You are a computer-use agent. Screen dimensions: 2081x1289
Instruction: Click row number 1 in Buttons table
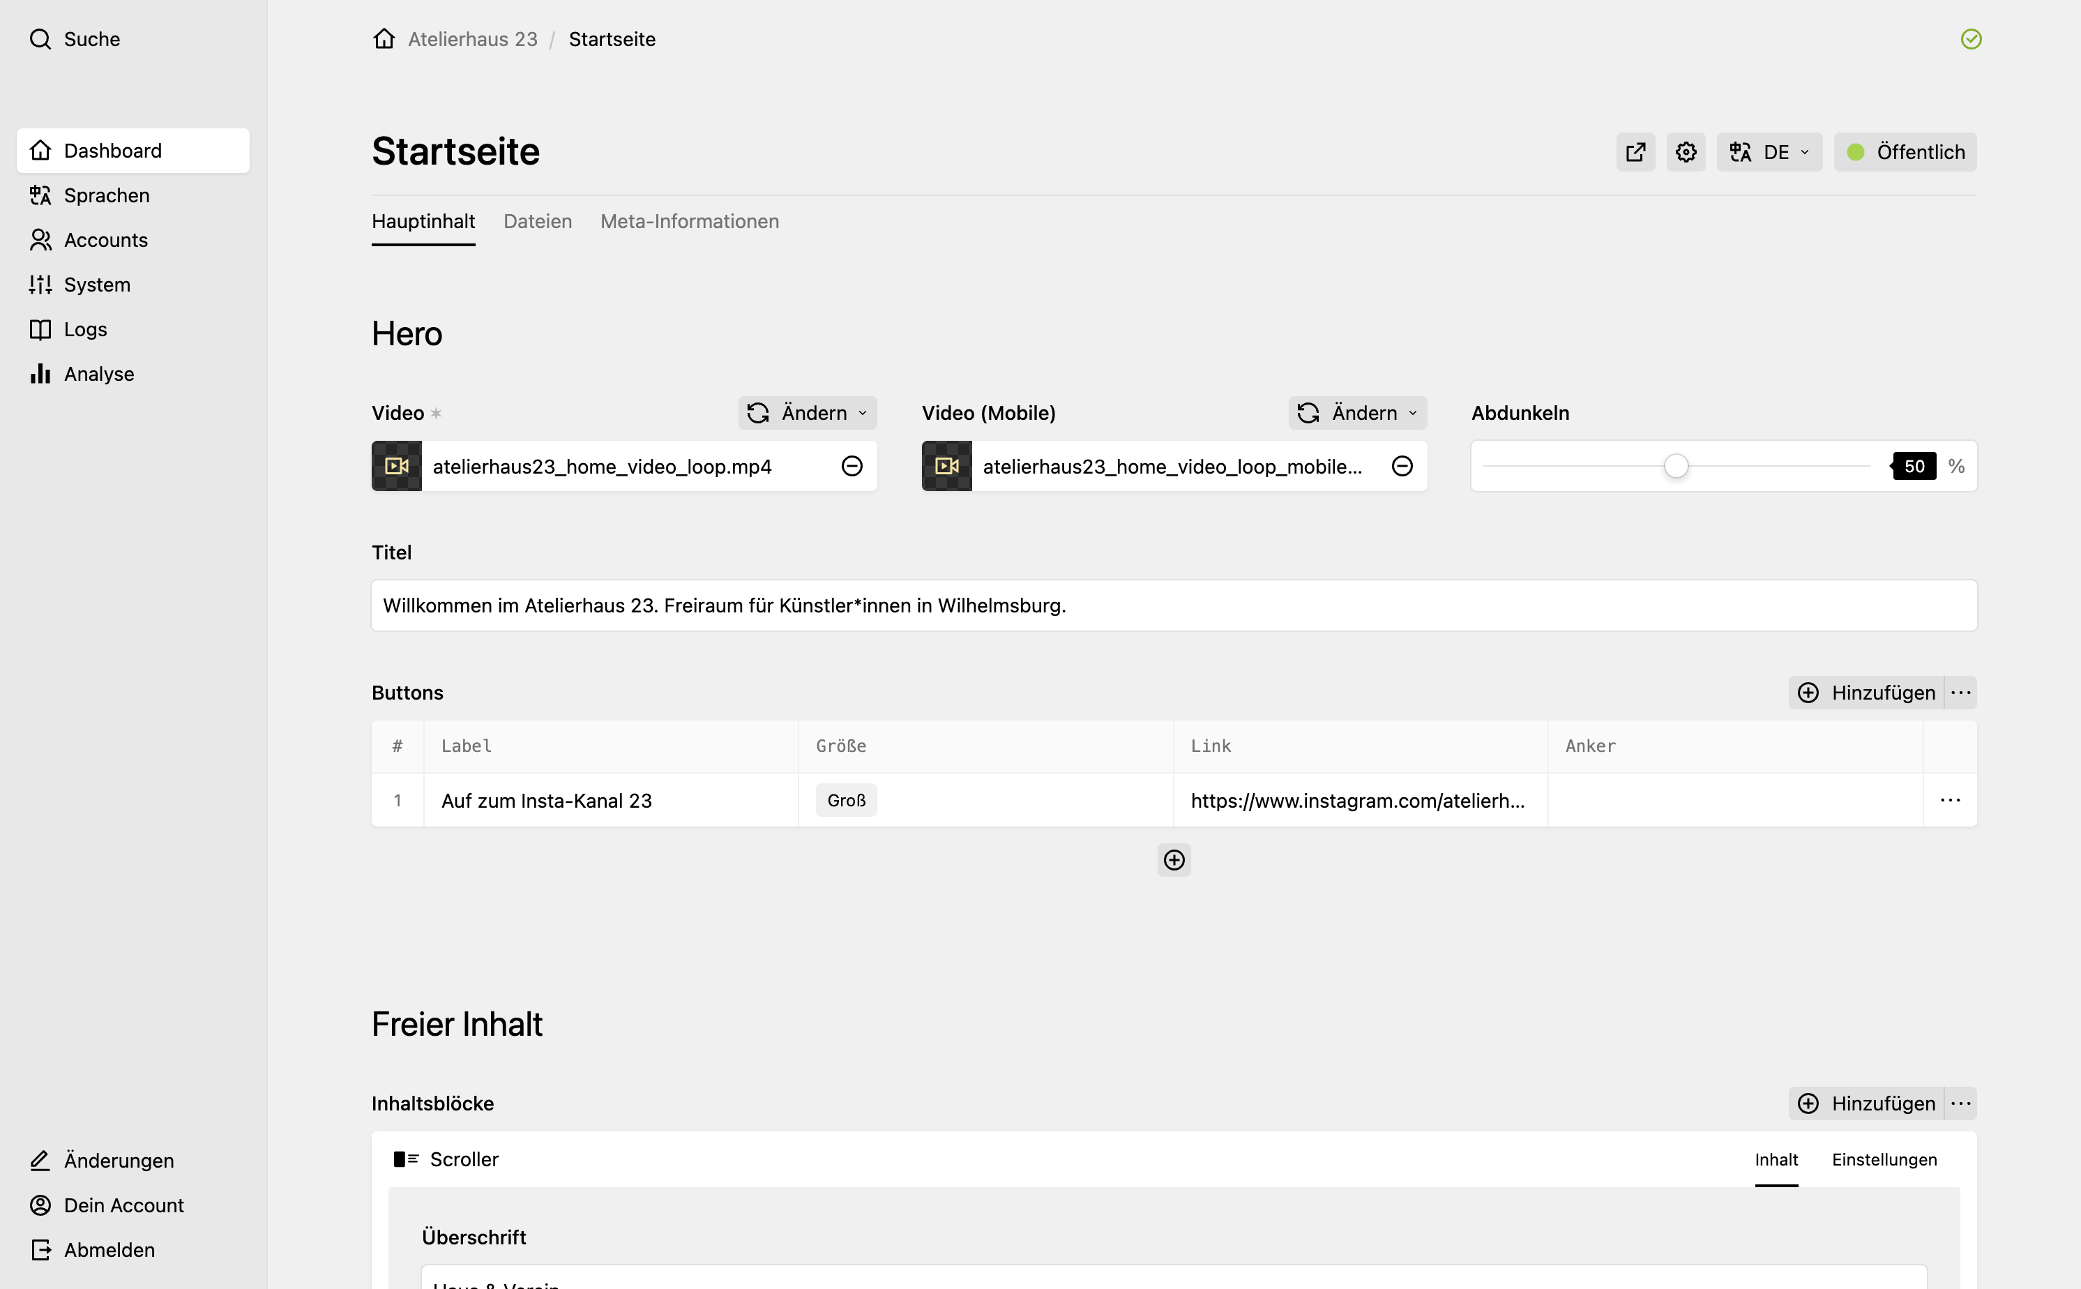pos(397,799)
